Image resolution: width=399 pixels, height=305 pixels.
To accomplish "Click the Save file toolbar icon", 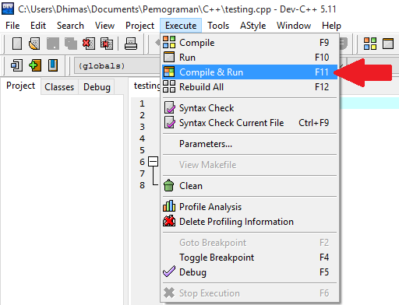I will [x=53, y=44].
